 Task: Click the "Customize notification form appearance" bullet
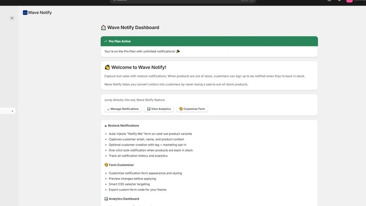pyautogui.click(x=145, y=173)
